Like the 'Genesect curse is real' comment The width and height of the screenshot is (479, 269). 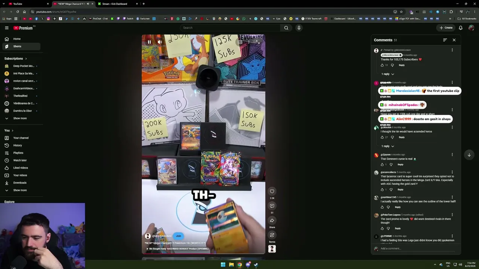point(382,164)
